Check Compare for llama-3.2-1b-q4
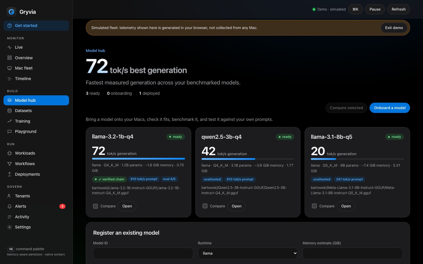The image size is (423, 264). 95,206
